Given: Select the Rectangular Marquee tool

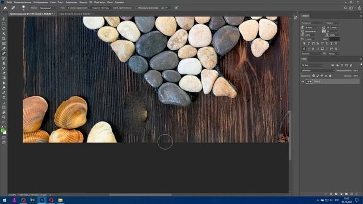Looking at the screenshot, I should (x=4, y=24).
